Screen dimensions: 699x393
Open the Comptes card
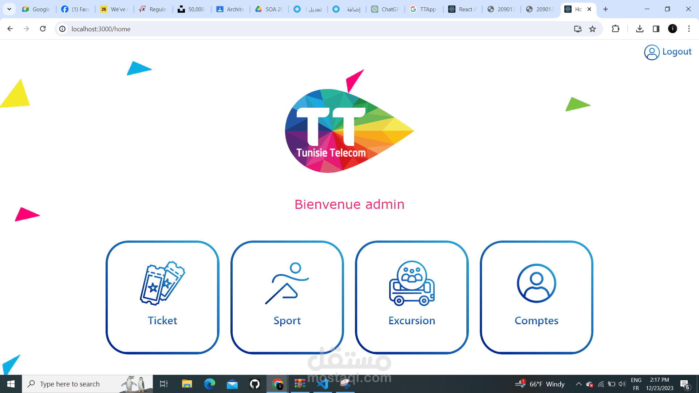tap(537, 297)
